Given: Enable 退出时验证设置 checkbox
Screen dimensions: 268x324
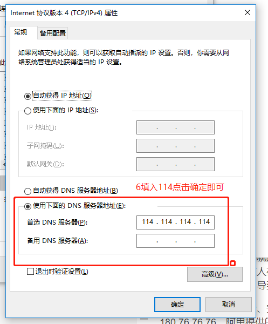Looking at the screenshot, I should click(30, 271).
